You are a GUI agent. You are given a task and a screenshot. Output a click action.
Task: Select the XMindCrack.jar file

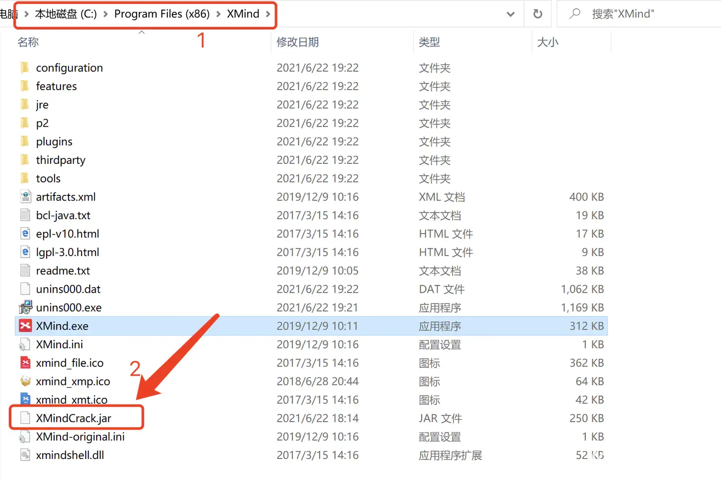(x=74, y=418)
